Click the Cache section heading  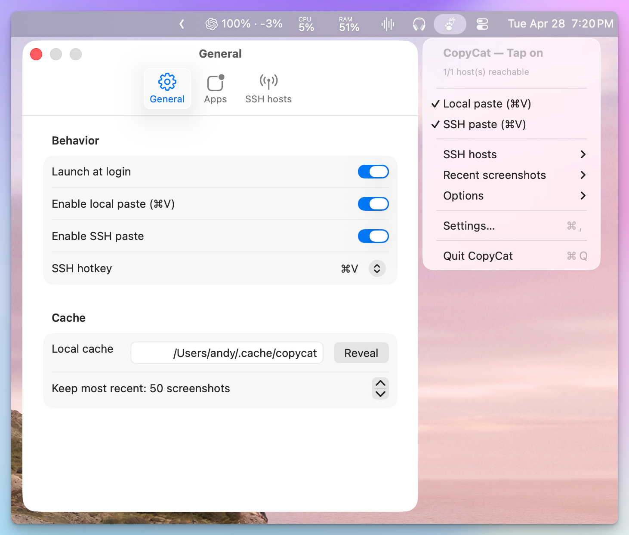click(68, 318)
